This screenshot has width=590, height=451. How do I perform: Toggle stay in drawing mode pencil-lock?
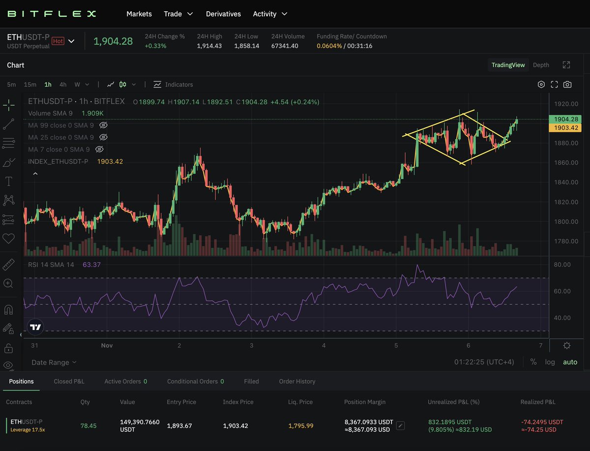8,329
